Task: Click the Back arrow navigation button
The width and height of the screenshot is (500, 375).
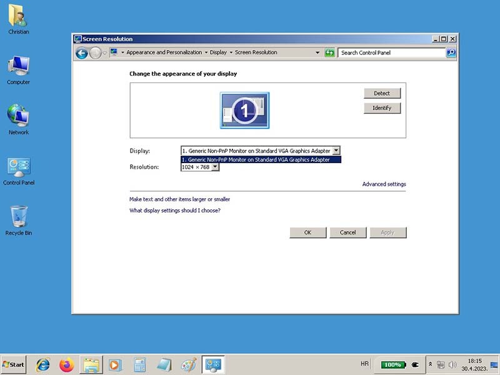Action: point(81,53)
